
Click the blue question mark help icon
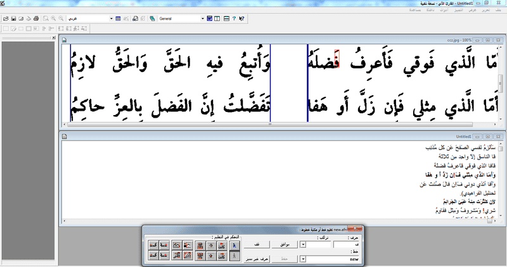click(234, 18)
